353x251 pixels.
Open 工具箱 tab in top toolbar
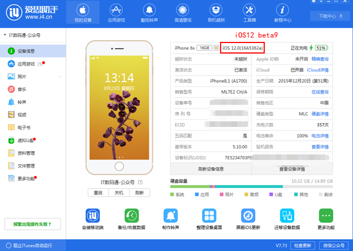coord(249,12)
